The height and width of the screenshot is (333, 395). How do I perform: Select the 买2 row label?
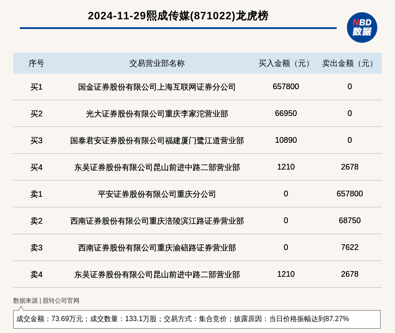point(36,114)
